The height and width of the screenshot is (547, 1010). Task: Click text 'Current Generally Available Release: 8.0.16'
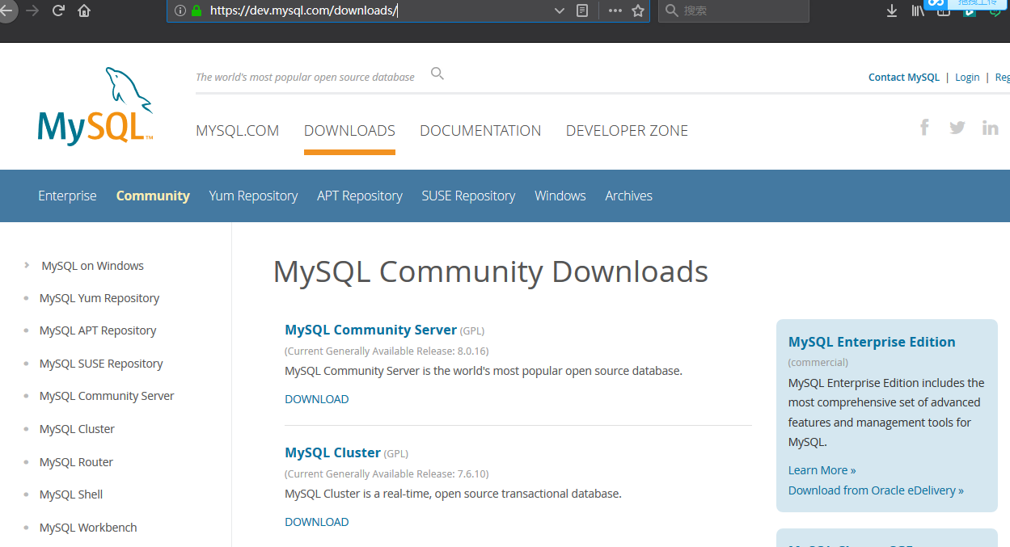click(x=387, y=351)
